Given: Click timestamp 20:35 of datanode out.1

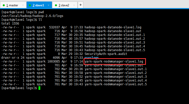Looking at the screenshot, I should click(79, 35).
